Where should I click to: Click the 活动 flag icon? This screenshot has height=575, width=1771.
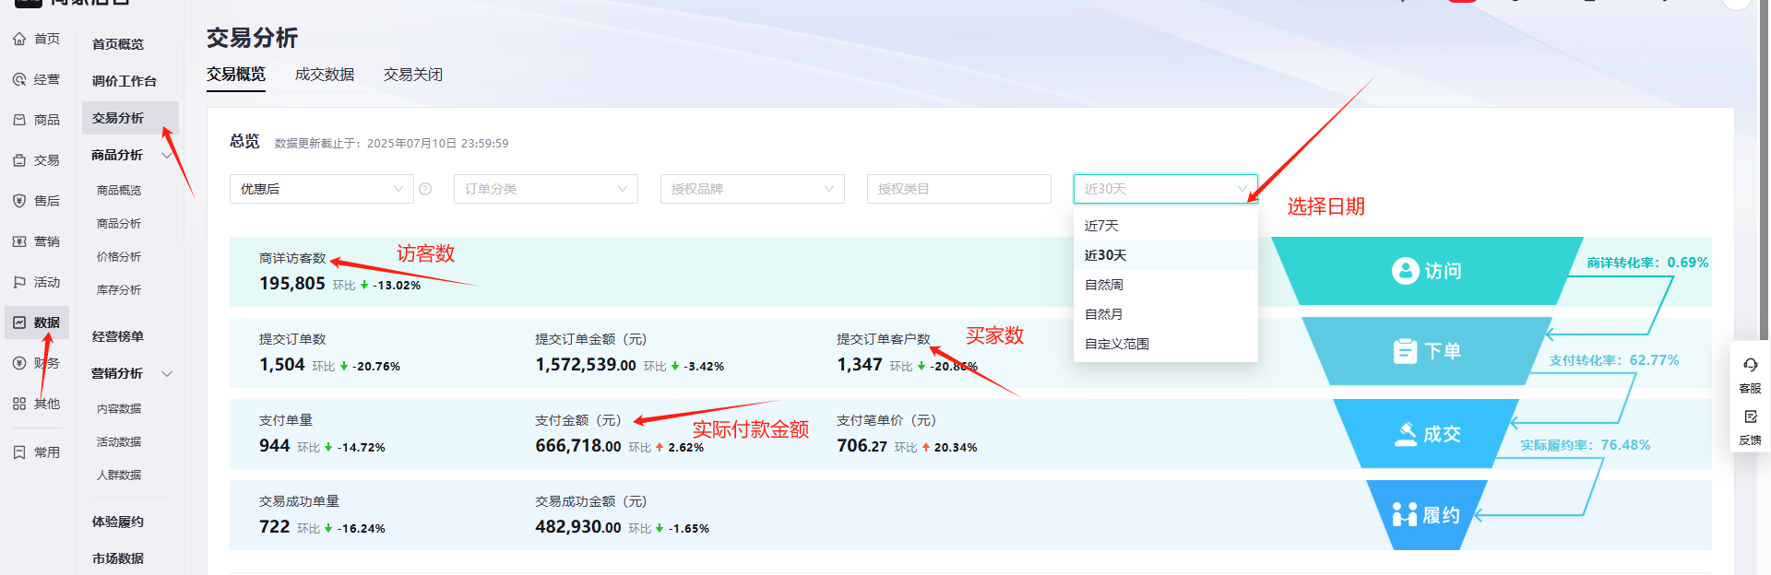click(x=19, y=282)
